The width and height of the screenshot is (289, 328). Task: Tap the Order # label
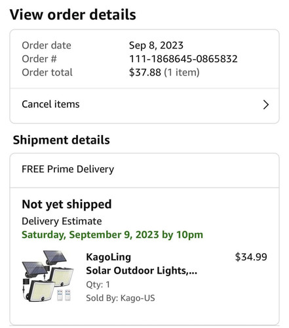coord(39,59)
